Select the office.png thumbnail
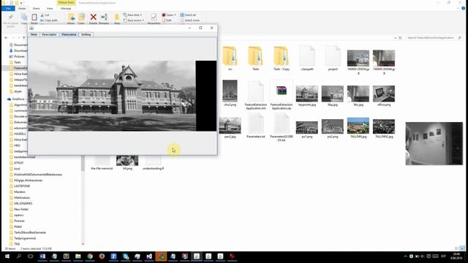The width and height of the screenshot is (468, 263). point(384,94)
